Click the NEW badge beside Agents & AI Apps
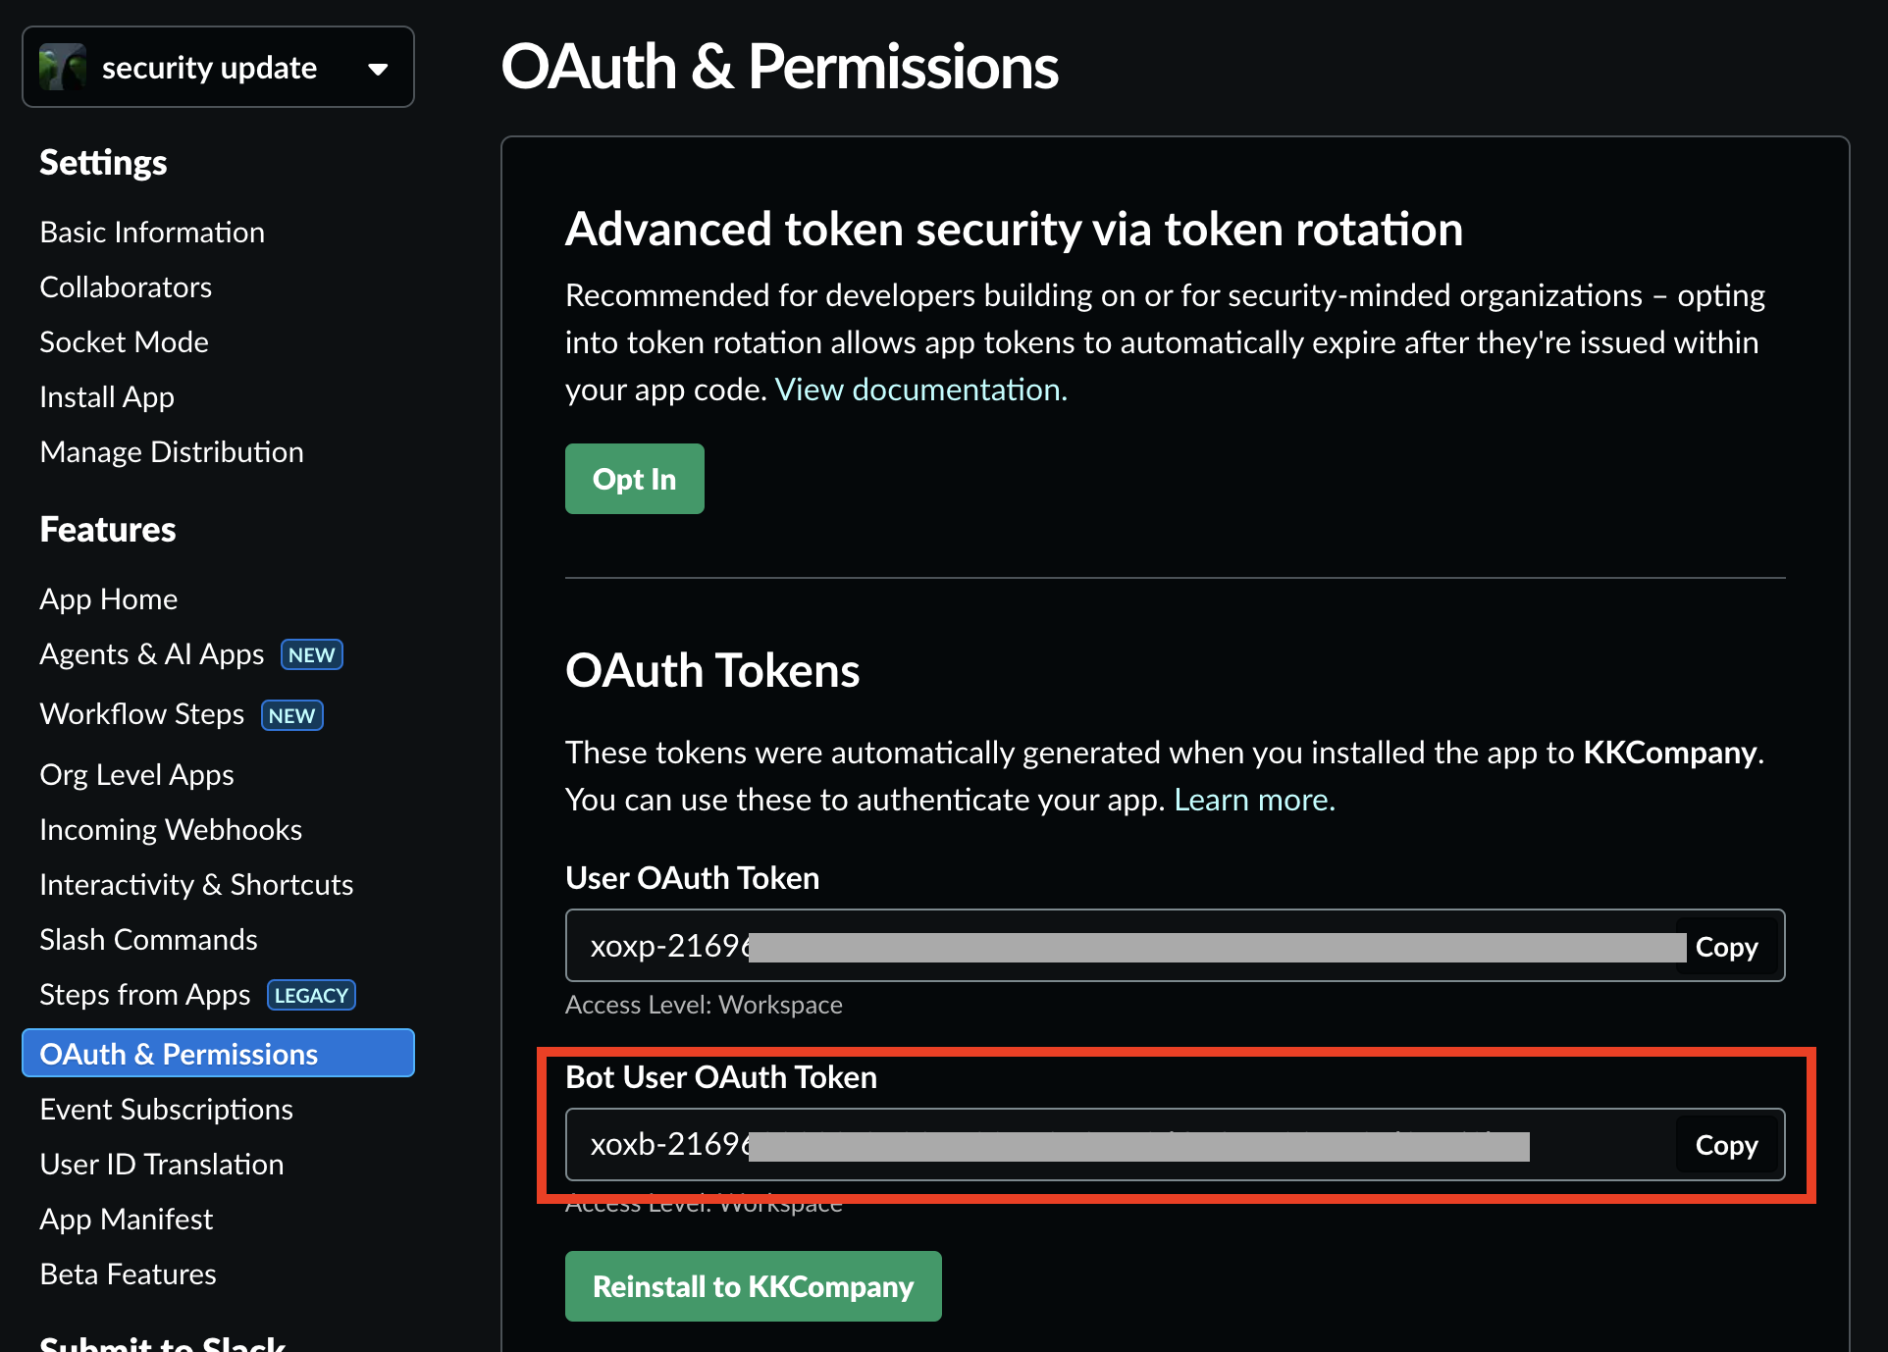Viewport: 1888px width, 1352px height. (x=312, y=654)
